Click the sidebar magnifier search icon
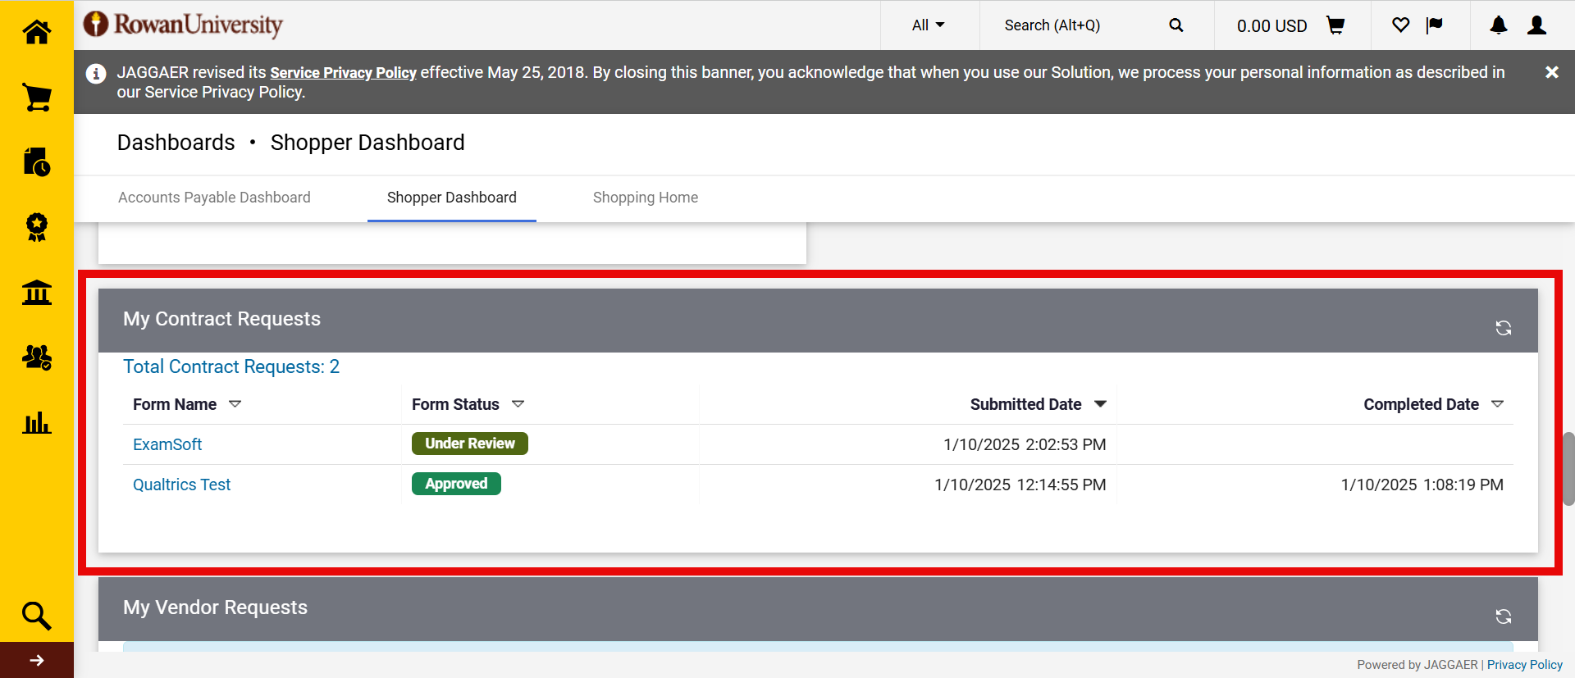Screen dimensions: 1575x678 36,615
